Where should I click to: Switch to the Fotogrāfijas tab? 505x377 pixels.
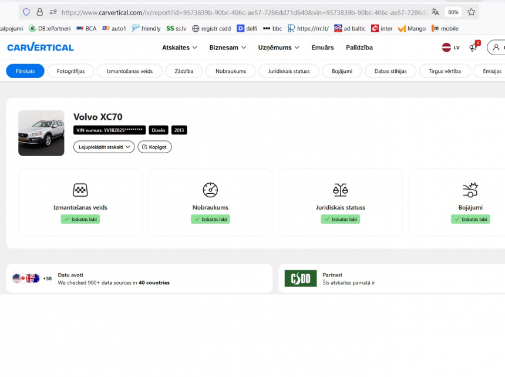coord(71,71)
